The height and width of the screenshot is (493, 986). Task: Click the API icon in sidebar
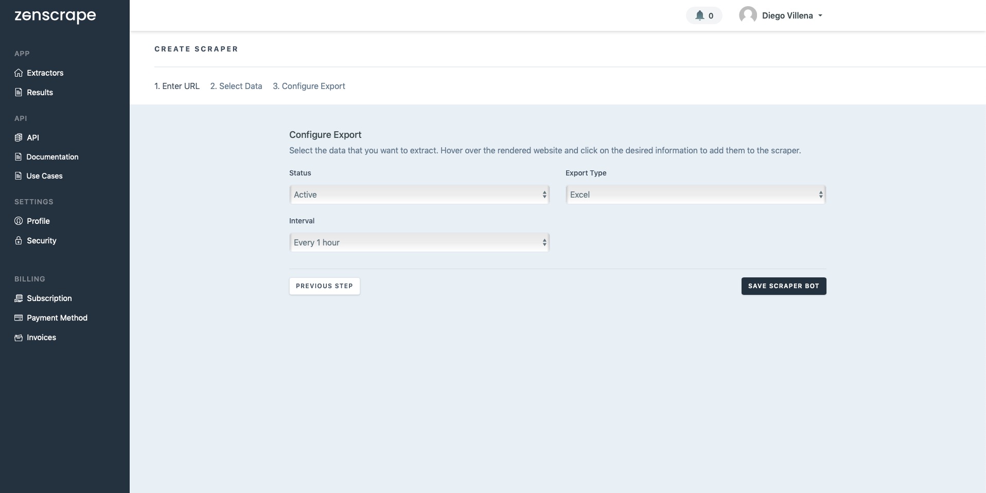click(x=19, y=137)
